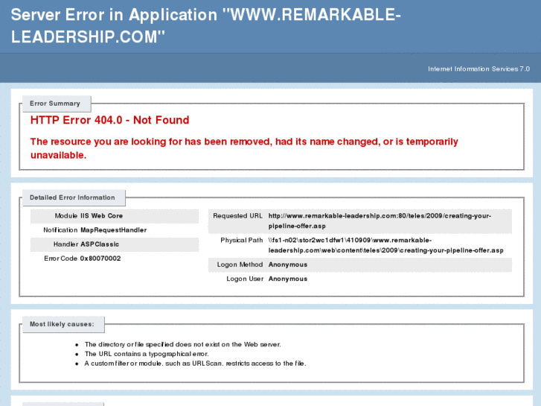
Task: Click the "custom filter or module" URLScan cause
Action: [x=195, y=364]
